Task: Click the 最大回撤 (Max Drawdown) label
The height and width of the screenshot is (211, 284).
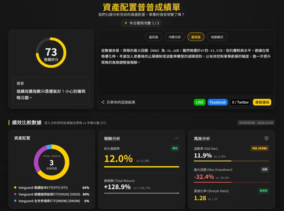Action: [x=213, y=170]
